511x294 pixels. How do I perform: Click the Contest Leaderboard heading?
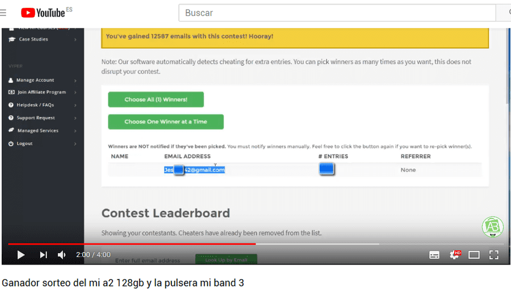pos(166,213)
